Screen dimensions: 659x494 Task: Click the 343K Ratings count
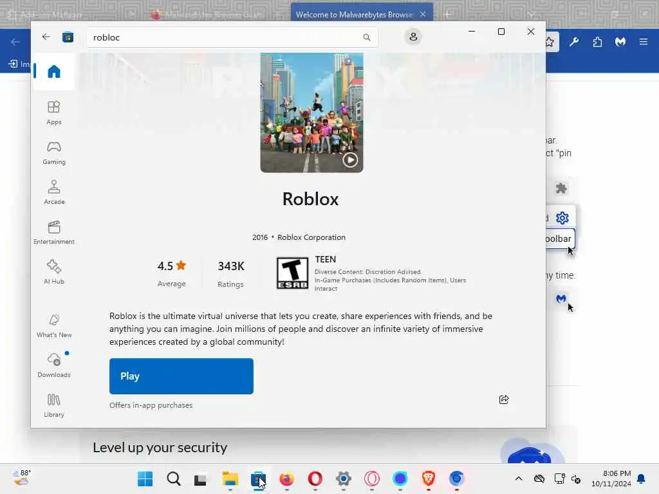(x=231, y=273)
